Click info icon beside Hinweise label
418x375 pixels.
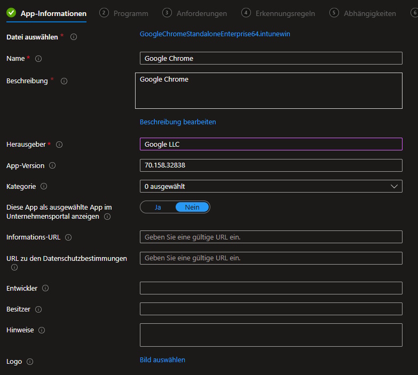(x=42, y=330)
